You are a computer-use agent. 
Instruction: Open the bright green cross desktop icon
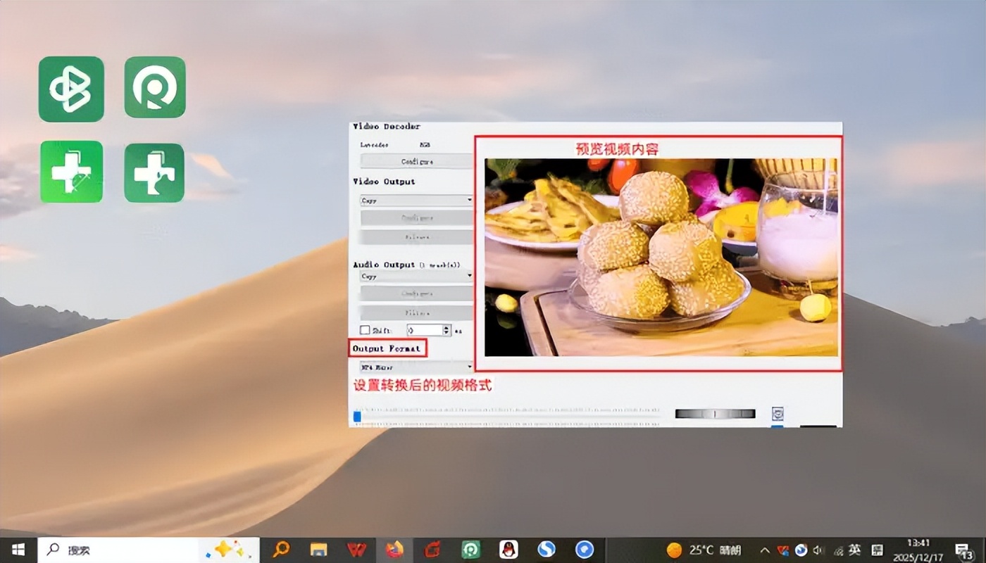(x=71, y=172)
